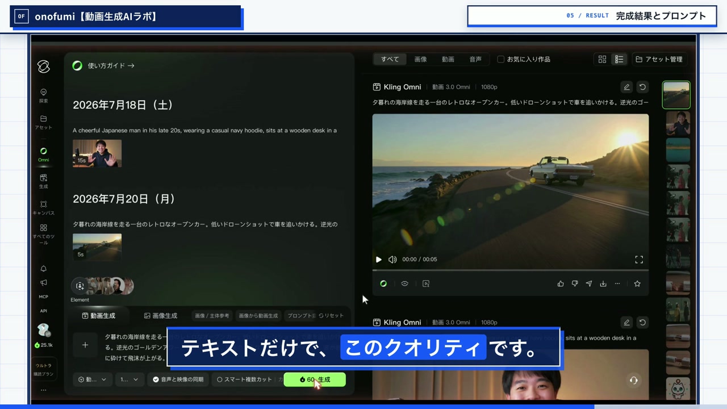727x409 pixels.
Task: Switch to list view layout
Action: click(x=619, y=59)
